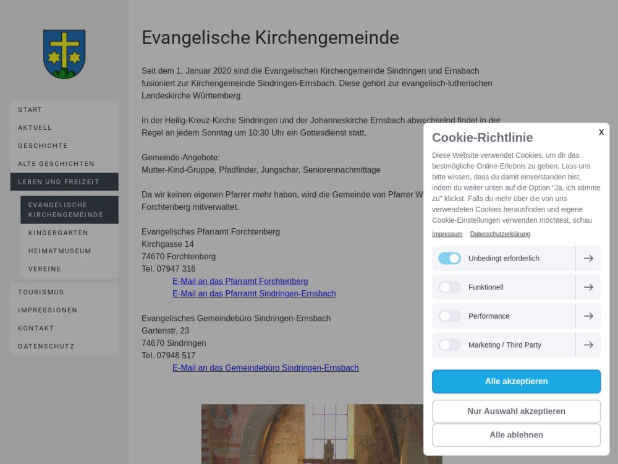Viewport: 618px width, 464px height.
Task: Expand Unbedingt erforderlich details arrow
Action: [588, 259]
